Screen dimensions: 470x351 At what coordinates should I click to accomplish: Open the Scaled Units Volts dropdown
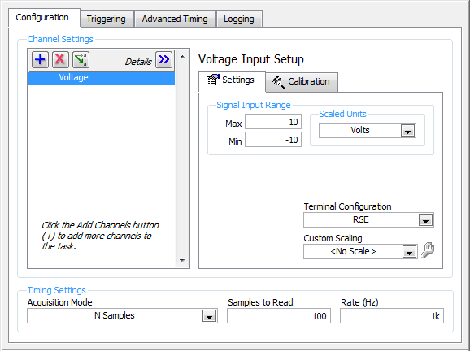[x=407, y=131]
